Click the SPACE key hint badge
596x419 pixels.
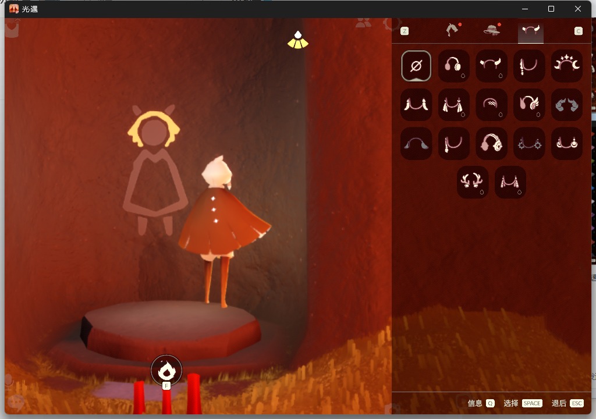(532, 403)
